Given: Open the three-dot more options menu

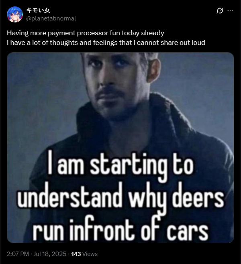Looking at the screenshot, I should [230, 10].
